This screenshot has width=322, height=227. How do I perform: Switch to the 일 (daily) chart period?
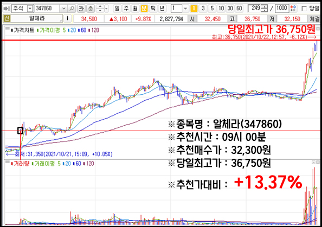[x=117, y=9]
